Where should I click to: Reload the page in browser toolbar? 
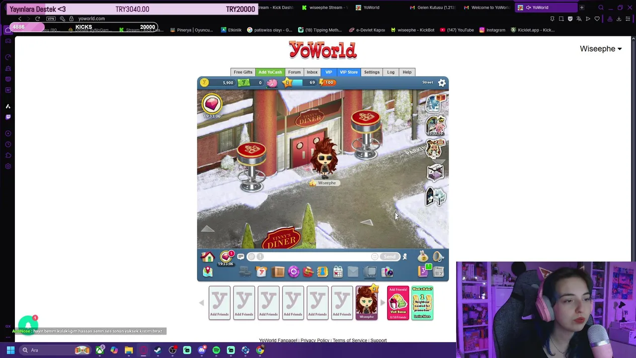point(37,18)
